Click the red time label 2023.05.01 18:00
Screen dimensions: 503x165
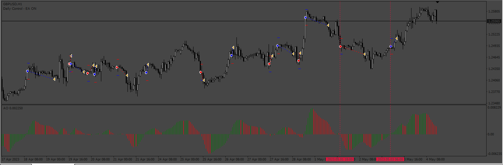[x=340, y=159]
